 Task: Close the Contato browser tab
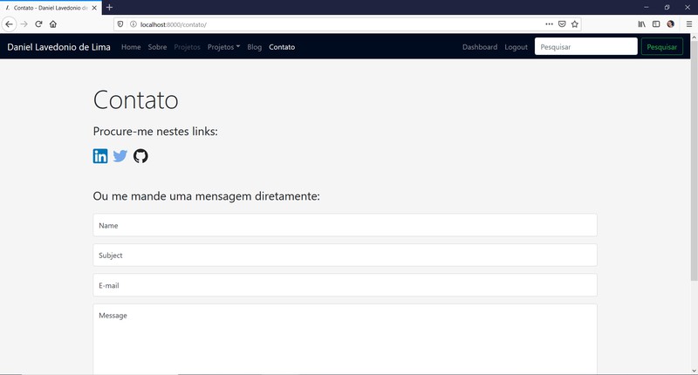click(94, 8)
